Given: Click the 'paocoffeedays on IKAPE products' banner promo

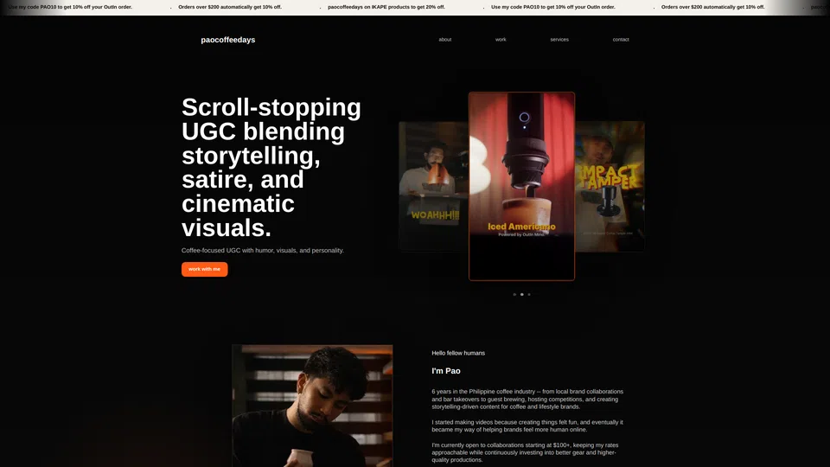Looking at the screenshot, I should 386,7.
